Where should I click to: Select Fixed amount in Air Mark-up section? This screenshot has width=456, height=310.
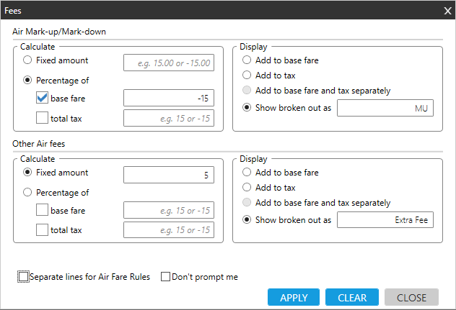click(x=28, y=61)
